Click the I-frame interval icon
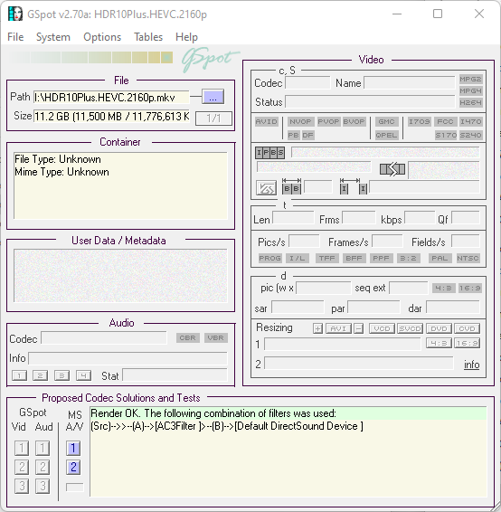This screenshot has width=501, height=512. click(354, 186)
